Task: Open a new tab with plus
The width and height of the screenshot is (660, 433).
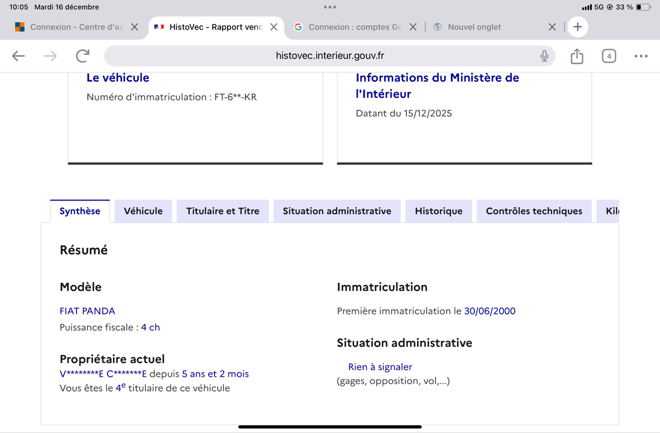Action: point(577,27)
